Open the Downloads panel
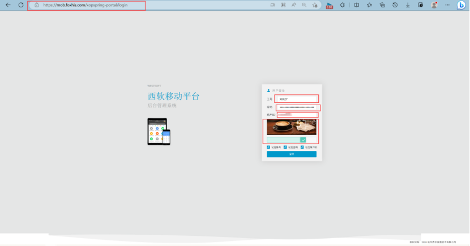Image resolution: width=470 pixels, height=246 pixels. pyautogui.click(x=408, y=5)
